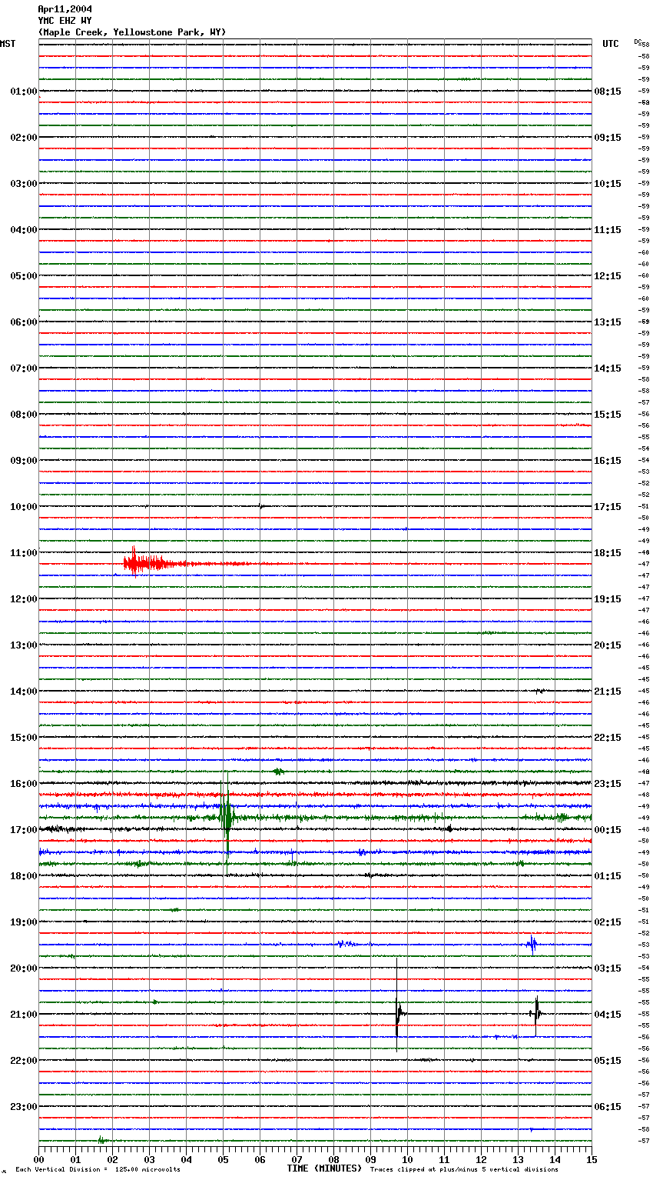The image size is (653, 1180).
Task: Click the 'DC' column header
Action: point(638,42)
